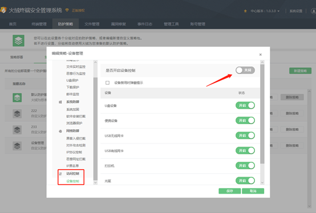Click the switch icon beside 访问控制
Screen dimensions: 316x213
pyautogui.click(x=60, y=174)
